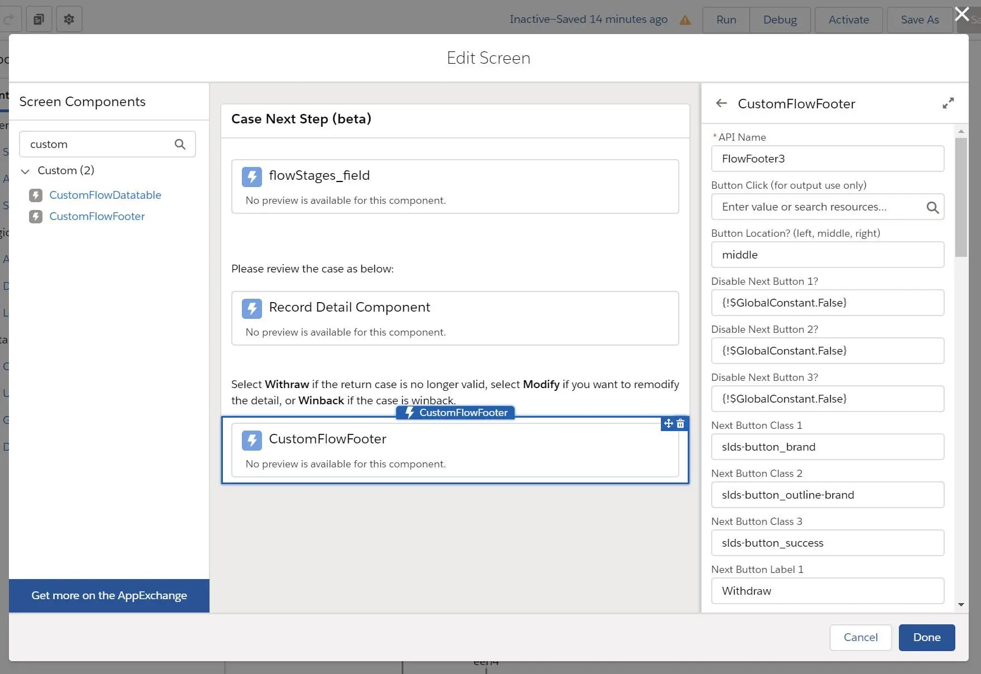Open flow settings gear icon
Viewport: 981px width, 674px height.
(x=69, y=20)
